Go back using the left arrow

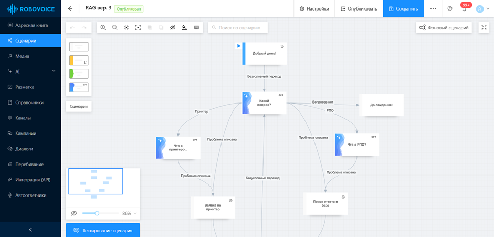[x=70, y=8]
